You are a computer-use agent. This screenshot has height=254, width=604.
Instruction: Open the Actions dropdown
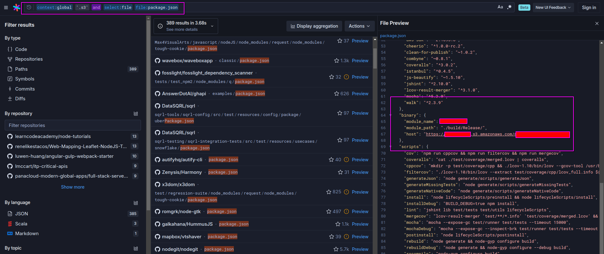359,26
